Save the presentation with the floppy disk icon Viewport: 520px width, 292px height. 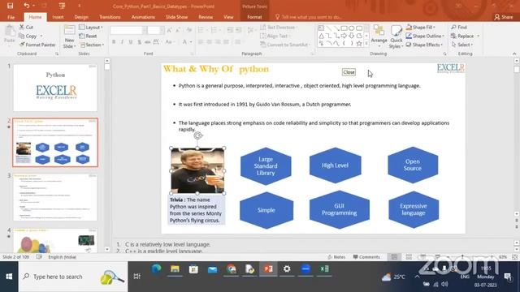[10, 6]
